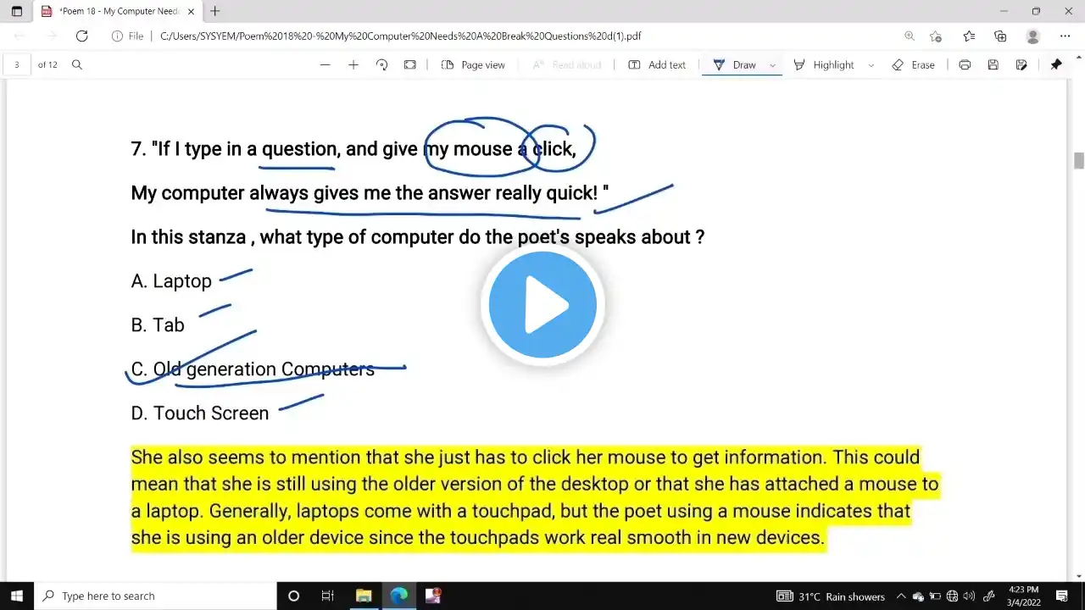
Task: Play the video with center play button
Action: (542, 305)
